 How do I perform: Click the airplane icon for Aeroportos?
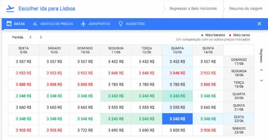(x=83, y=24)
